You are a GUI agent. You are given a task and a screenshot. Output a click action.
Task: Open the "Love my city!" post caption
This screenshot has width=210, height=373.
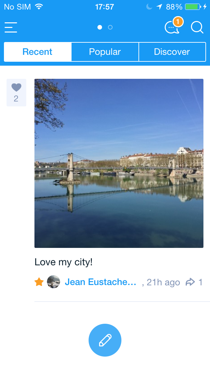pos(64,262)
